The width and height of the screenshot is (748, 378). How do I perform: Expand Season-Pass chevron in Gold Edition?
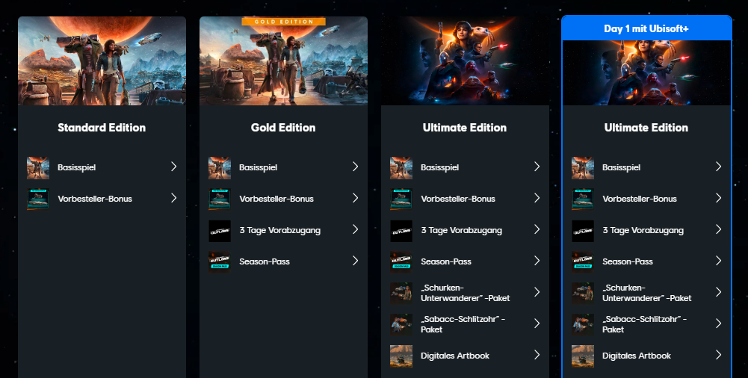[x=356, y=261]
